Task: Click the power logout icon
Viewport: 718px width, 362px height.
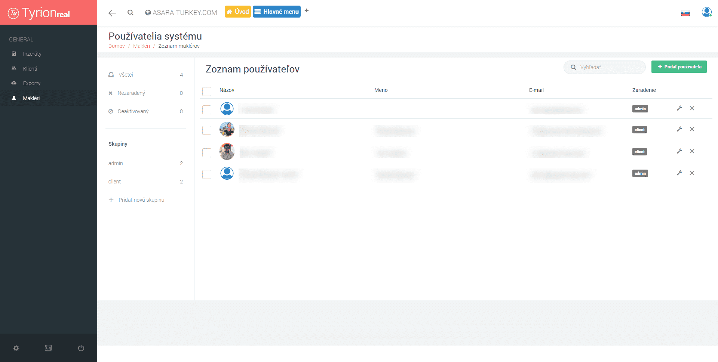Action: pyautogui.click(x=81, y=348)
